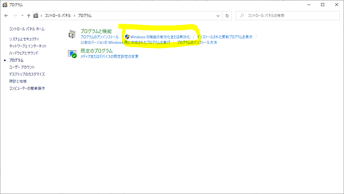Image resolution: width=344 pixels, height=194 pixels.
Task: Open the 既定のプログラム heading
Action: point(97,51)
